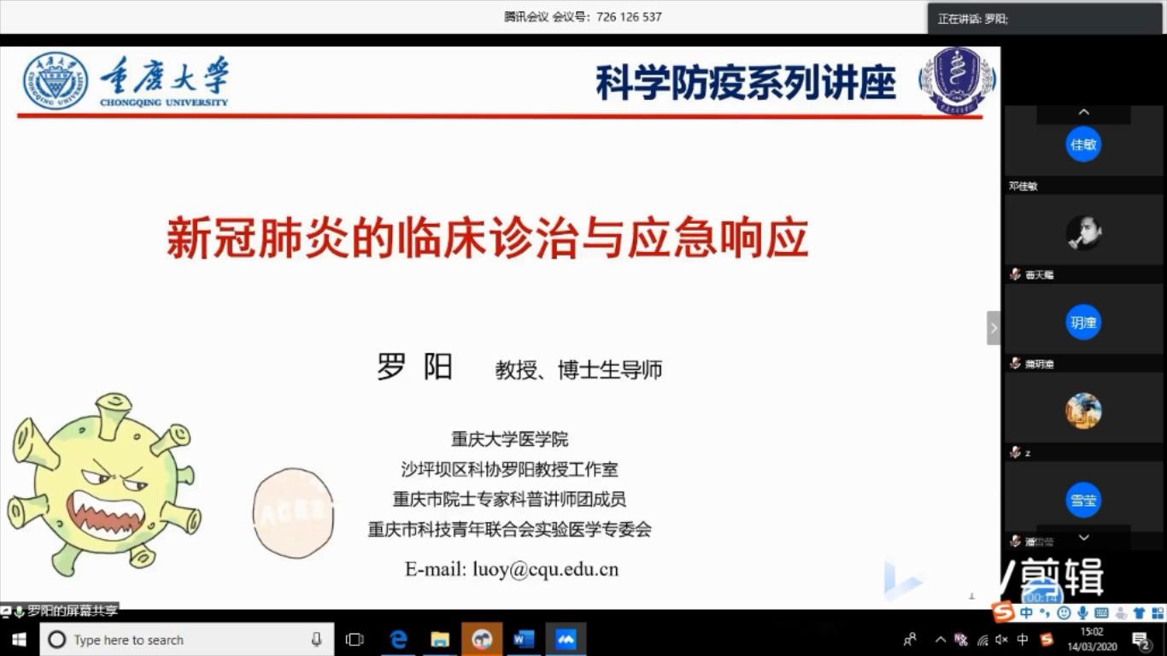Open File Explorer from the taskbar

pos(440,639)
